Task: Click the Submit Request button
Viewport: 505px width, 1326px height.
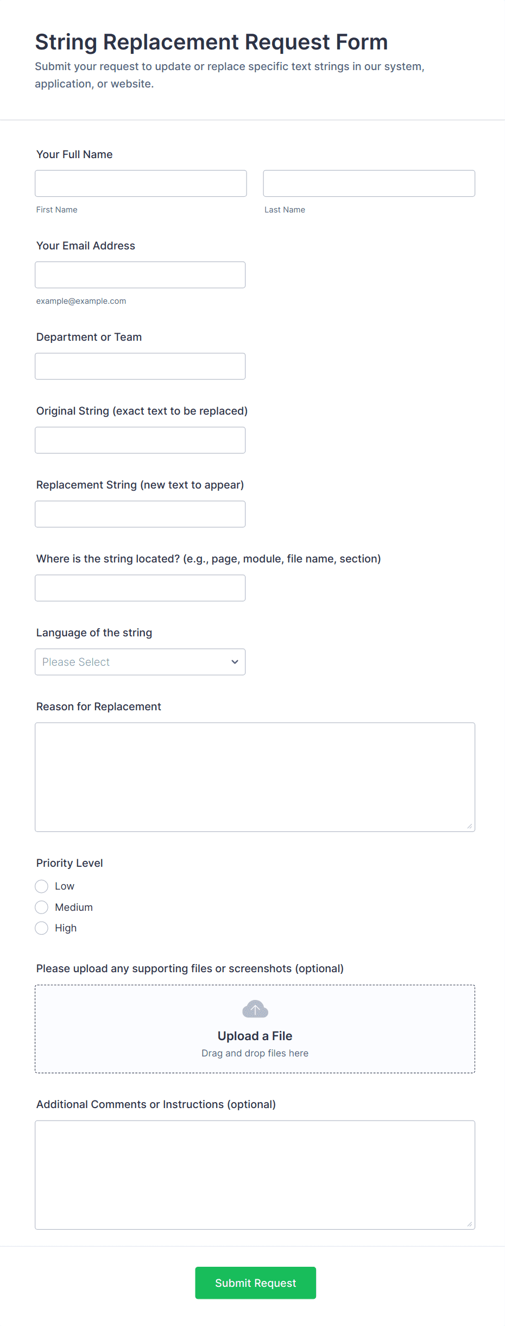Action: point(255,1283)
